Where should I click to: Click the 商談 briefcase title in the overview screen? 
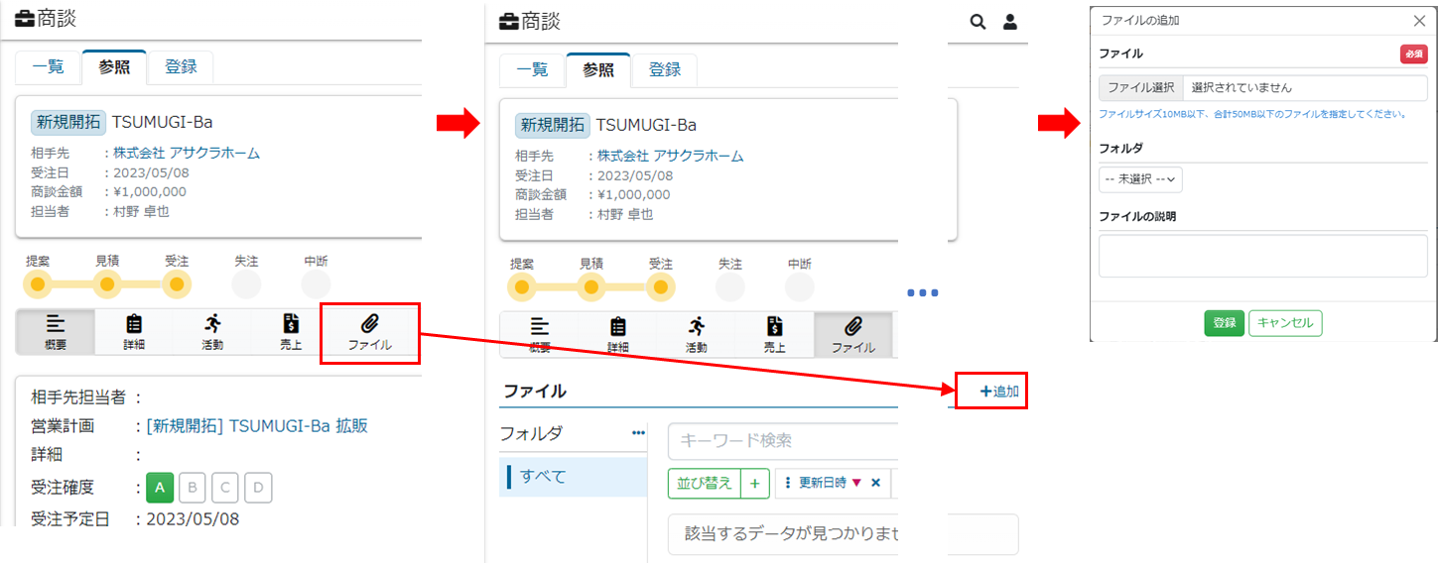pos(46,18)
